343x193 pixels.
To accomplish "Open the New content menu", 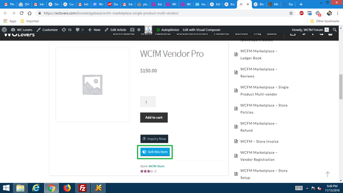I will (94, 30).
